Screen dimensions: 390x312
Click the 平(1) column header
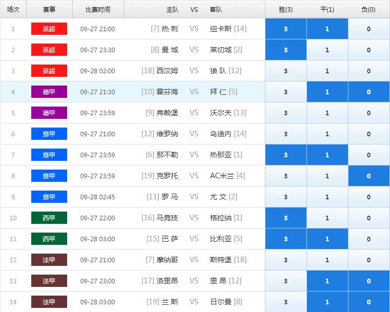pyautogui.click(x=327, y=10)
